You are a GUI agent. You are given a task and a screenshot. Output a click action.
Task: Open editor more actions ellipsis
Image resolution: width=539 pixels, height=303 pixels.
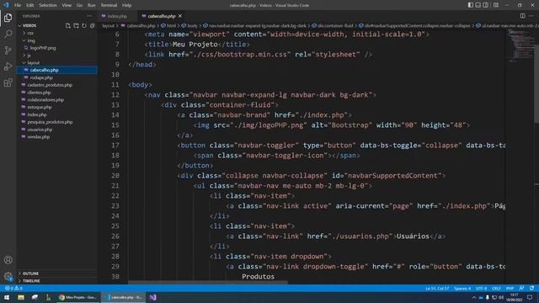[531, 16]
